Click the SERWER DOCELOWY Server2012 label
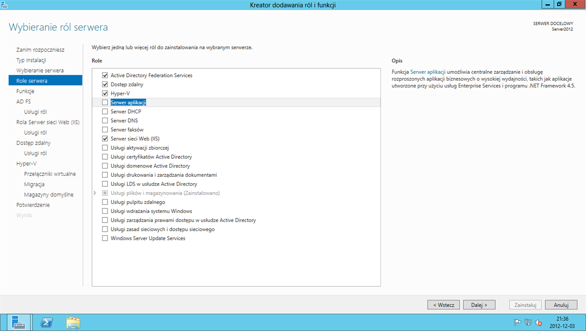Viewport: 586px width, 331px height. (553, 26)
